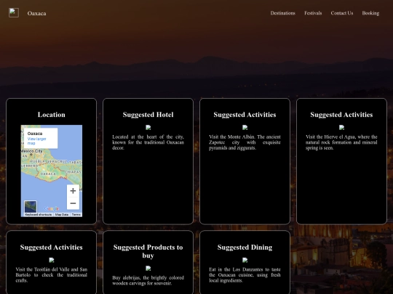Image resolution: width=393 pixels, height=294 pixels.
Task: Zoom in on the Oaxaca map
Action: [x=73, y=191]
